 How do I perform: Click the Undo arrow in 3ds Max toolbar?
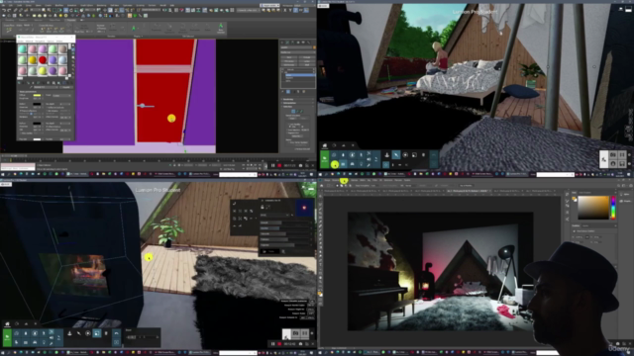point(4,10)
